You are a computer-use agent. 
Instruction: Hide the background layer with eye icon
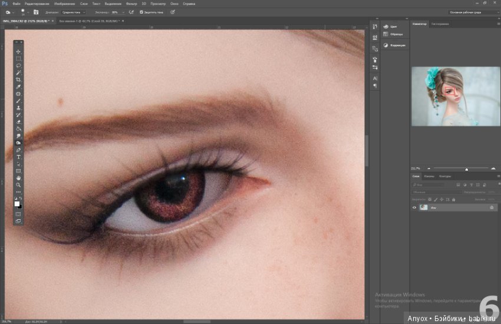[x=414, y=207]
